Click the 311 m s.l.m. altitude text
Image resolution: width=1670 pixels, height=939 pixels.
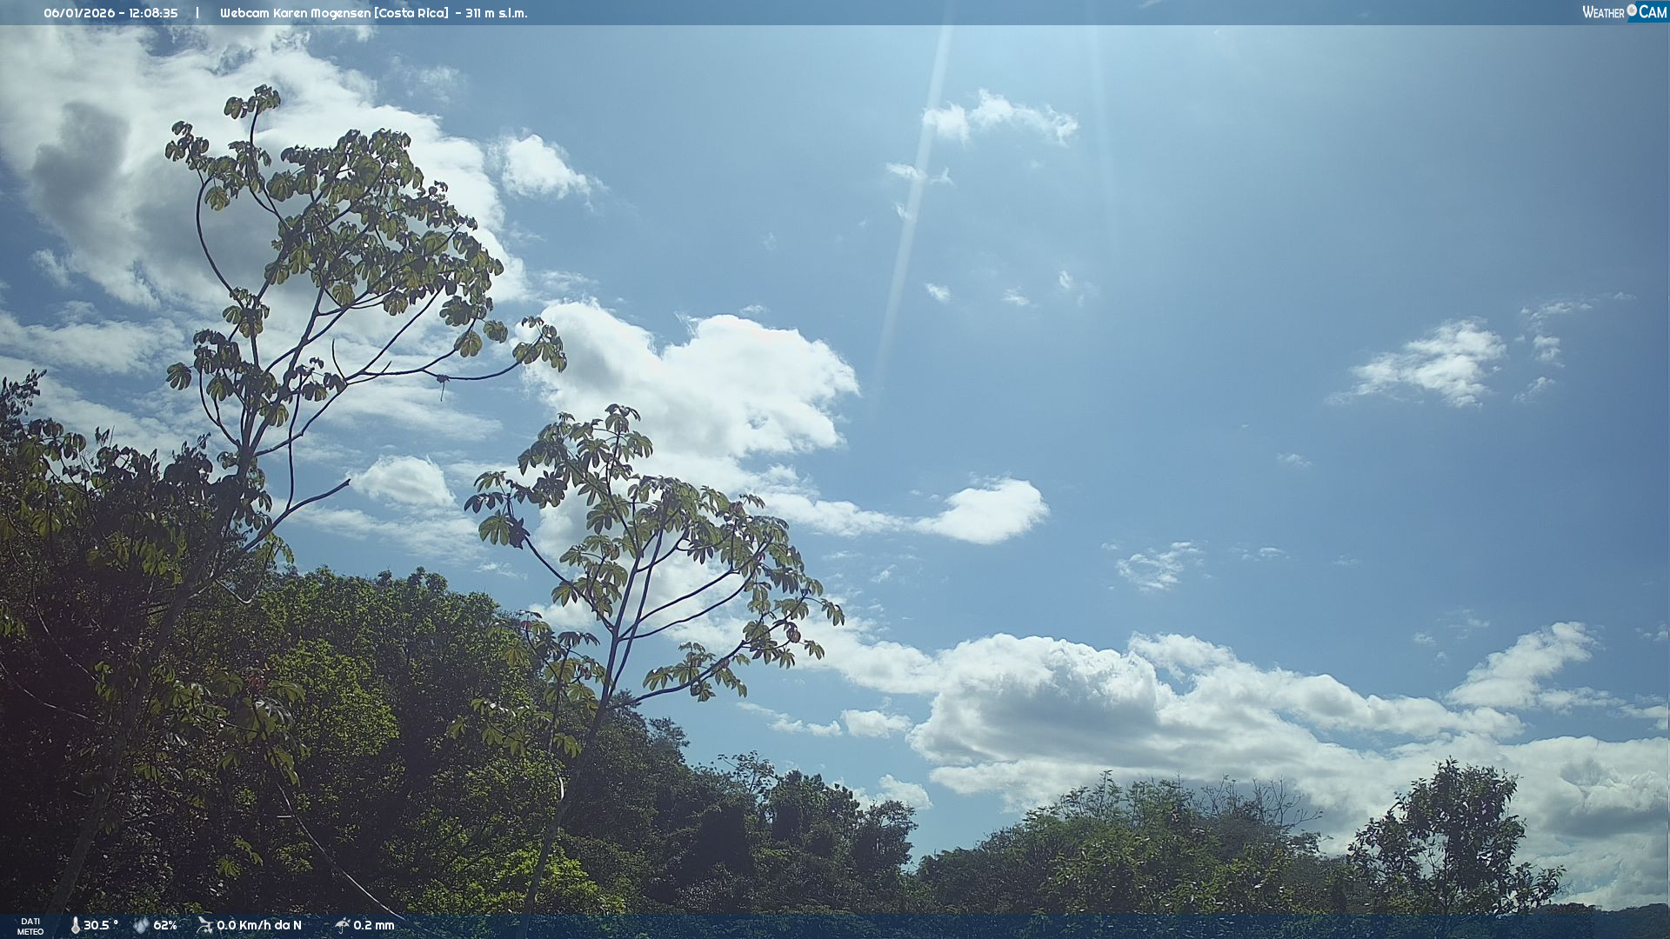click(x=496, y=13)
